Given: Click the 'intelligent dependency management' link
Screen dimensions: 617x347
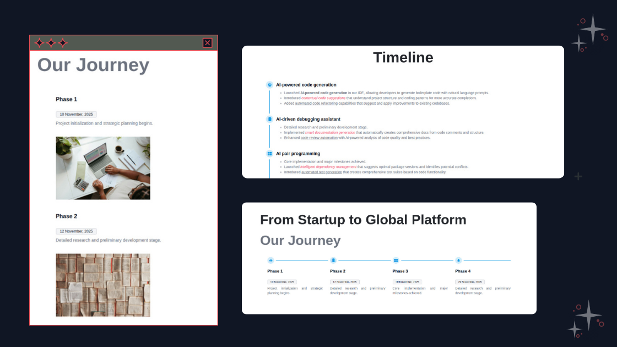Looking at the screenshot, I should (328, 167).
